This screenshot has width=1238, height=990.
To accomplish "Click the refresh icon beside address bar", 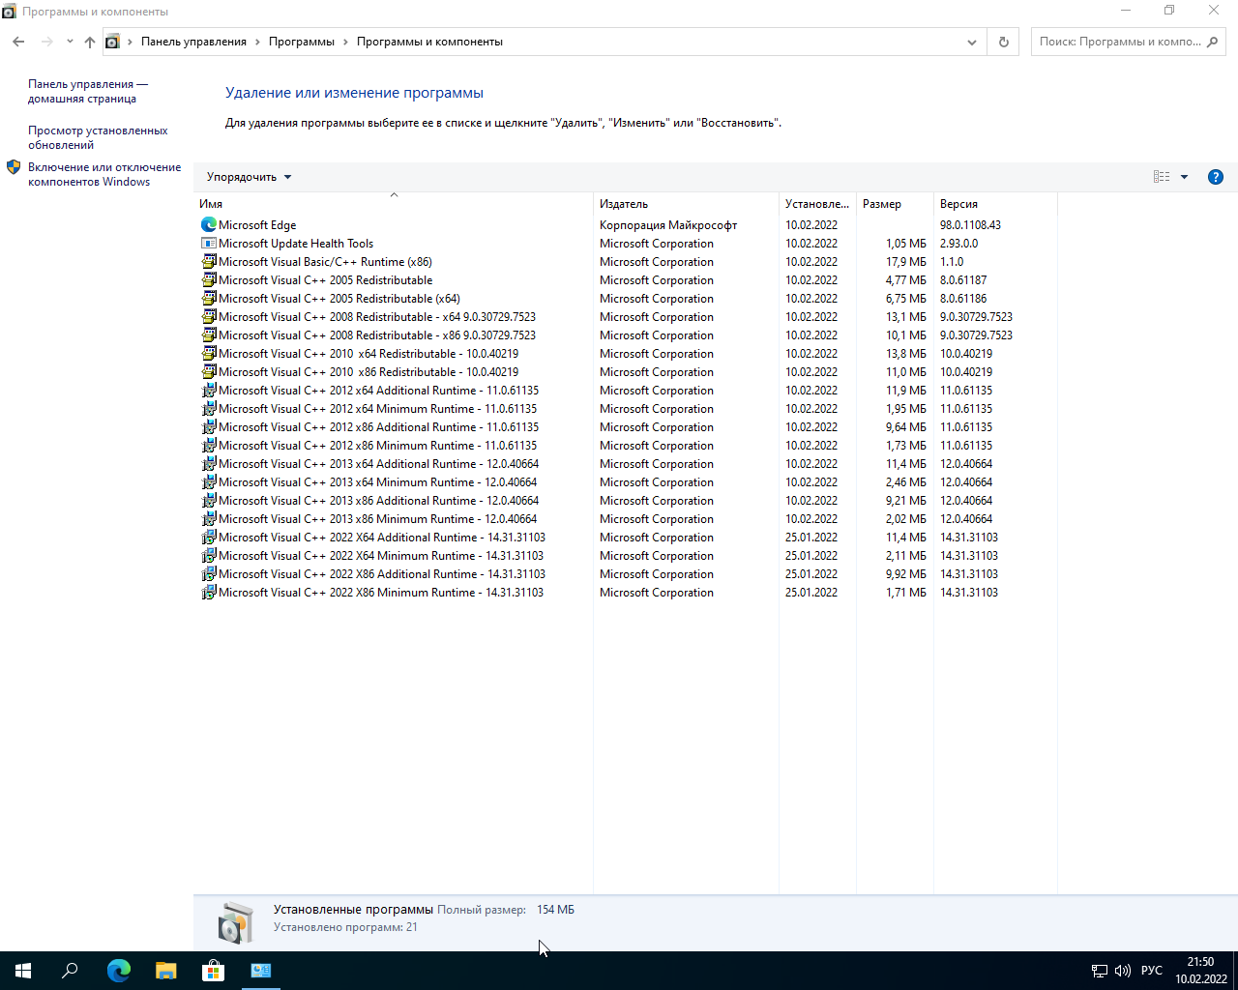I will [x=1003, y=42].
